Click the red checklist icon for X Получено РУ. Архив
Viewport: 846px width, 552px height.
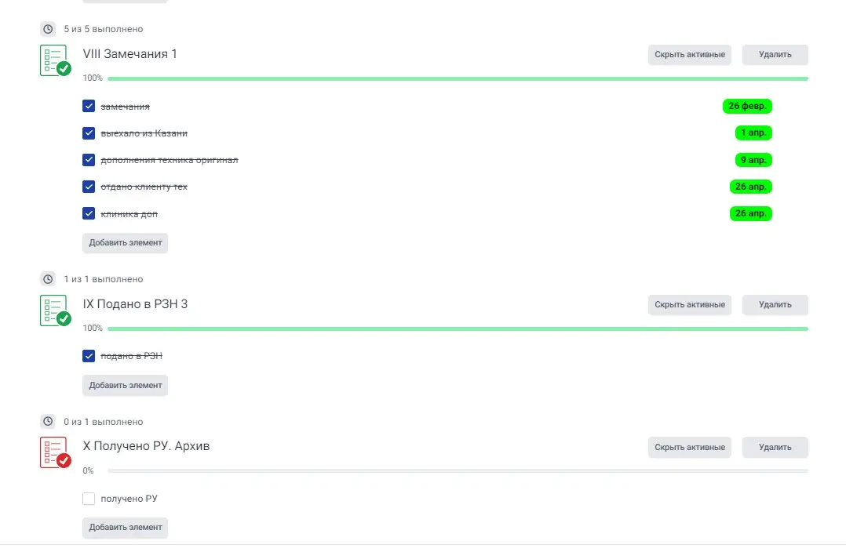[55, 452]
